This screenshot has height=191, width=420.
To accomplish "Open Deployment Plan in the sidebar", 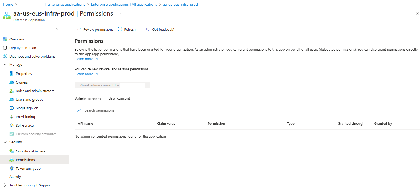I will pyautogui.click(x=22, y=48).
